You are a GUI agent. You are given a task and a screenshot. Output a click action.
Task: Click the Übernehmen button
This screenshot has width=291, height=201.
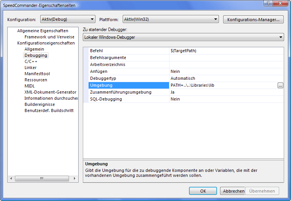(262, 191)
